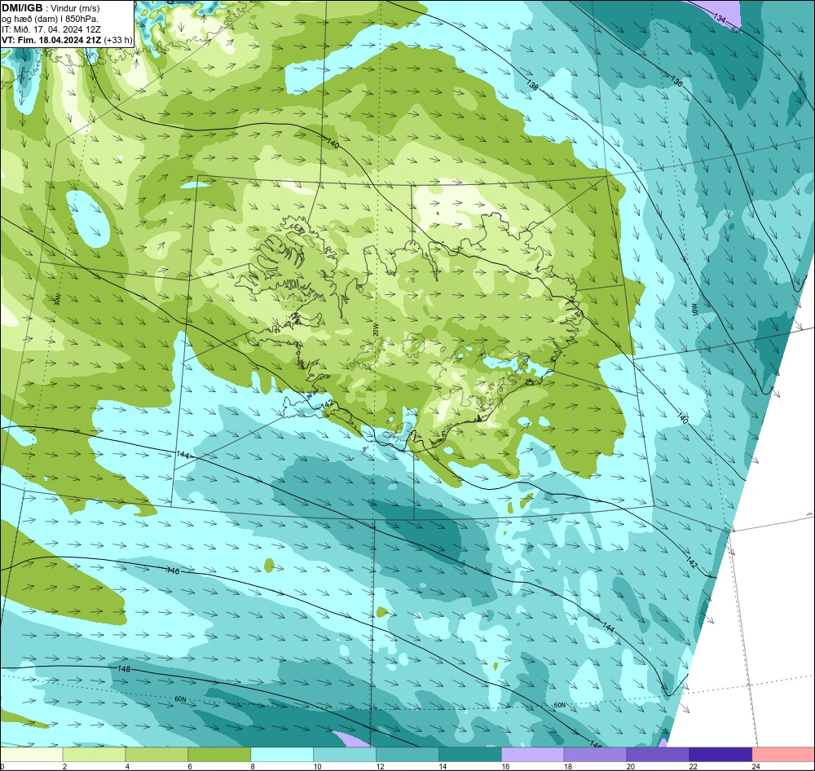The image size is (815, 771).
Task: Click the "30W" longitude label
Action: click(x=57, y=299)
